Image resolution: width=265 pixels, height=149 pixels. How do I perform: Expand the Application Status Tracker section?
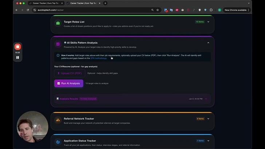(208, 141)
